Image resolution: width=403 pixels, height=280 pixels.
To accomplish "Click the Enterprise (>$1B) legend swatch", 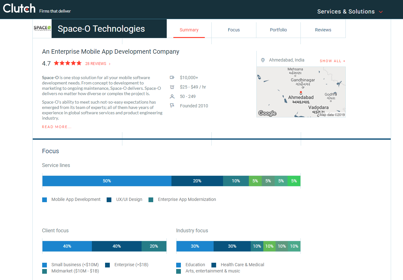I will [108, 265].
